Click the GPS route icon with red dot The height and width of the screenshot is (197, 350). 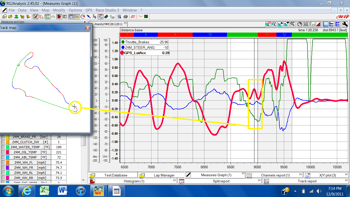[112, 17]
